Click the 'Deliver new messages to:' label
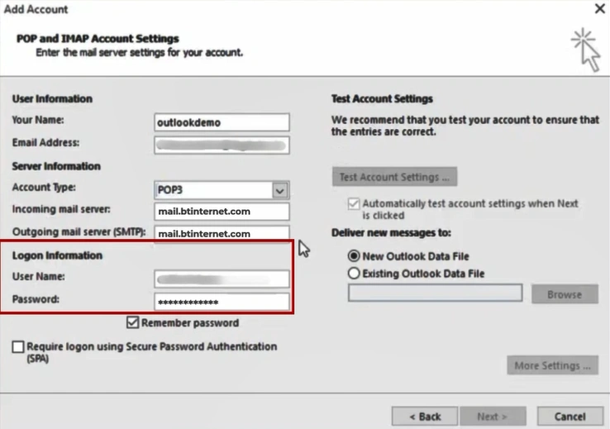Image resolution: width=610 pixels, height=429 pixels. click(x=391, y=232)
